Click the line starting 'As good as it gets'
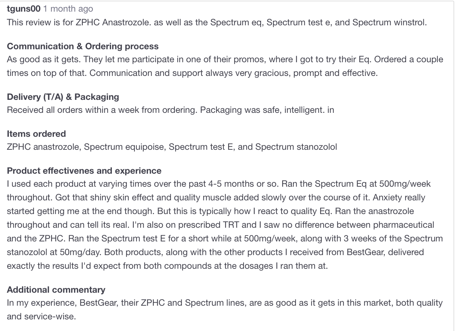This screenshot has height=331, width=459. pos(225,59)
